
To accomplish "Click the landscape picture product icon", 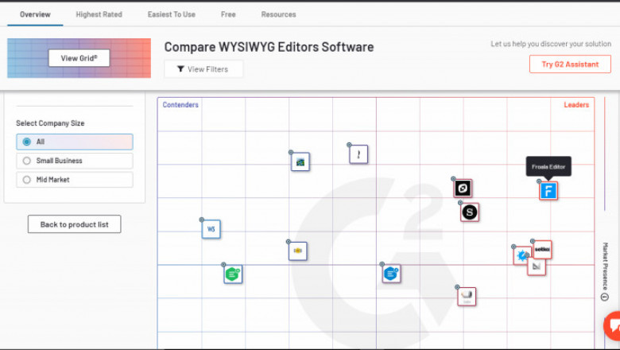I will [x=300, y=161].
